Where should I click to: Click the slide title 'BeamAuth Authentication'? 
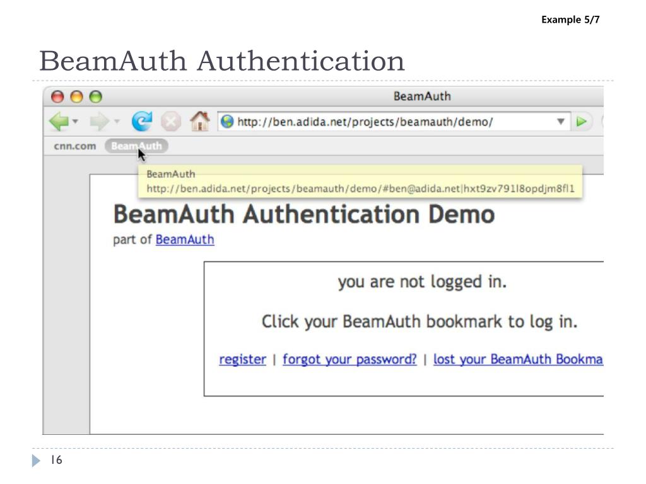[x=222, y=61]
